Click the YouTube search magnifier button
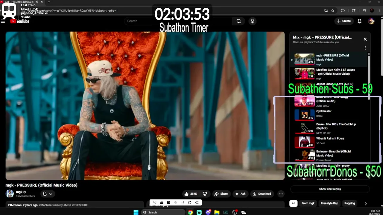 238,21
